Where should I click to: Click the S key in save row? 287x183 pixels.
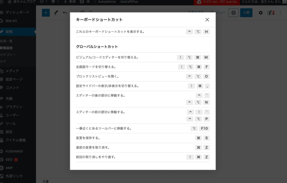point(207,138)
